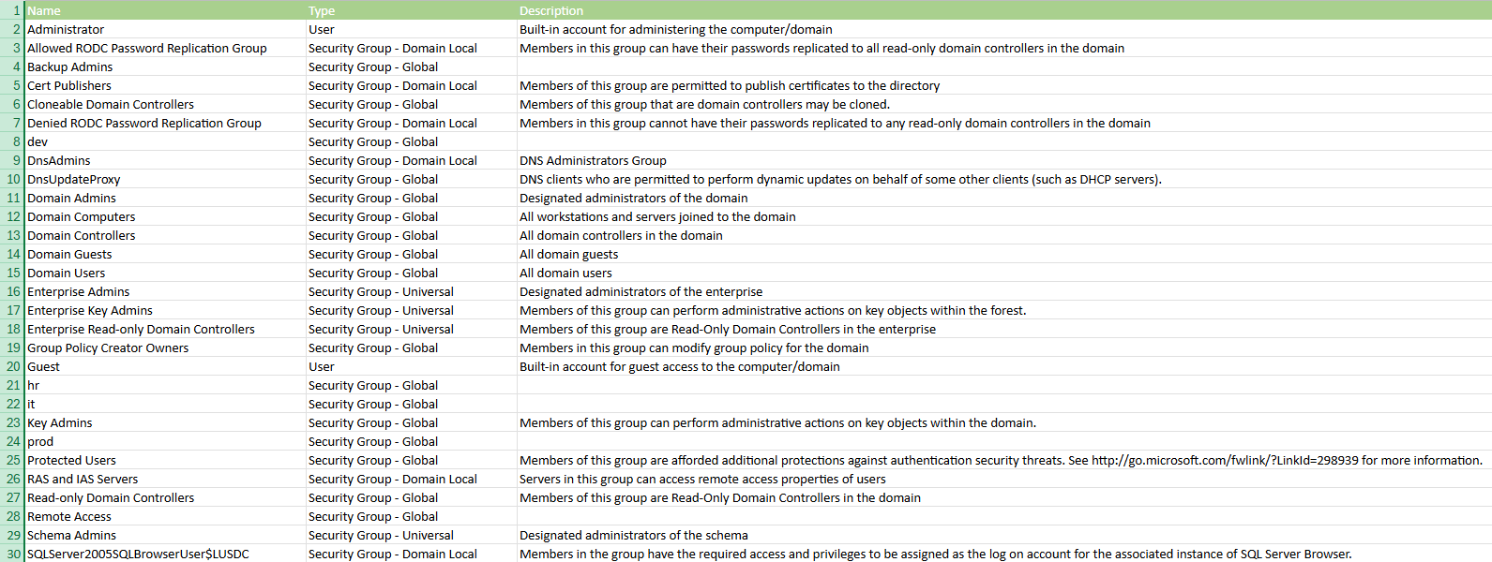
Task: Click row number 30 header
Action: click(x=11, y=554)
